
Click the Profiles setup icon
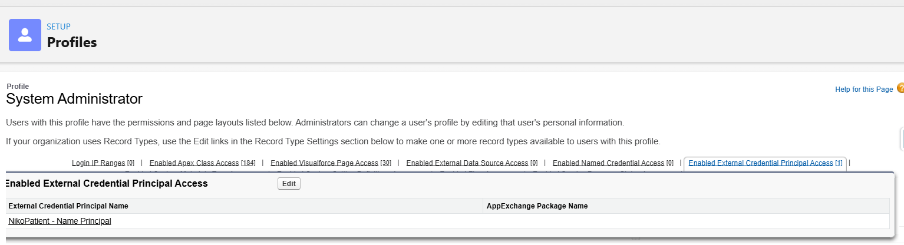(x=25, y=35)
